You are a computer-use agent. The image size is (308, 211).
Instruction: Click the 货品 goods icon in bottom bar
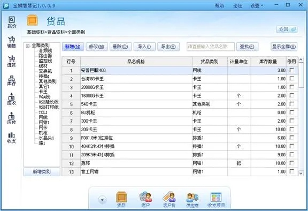point(121,199)
